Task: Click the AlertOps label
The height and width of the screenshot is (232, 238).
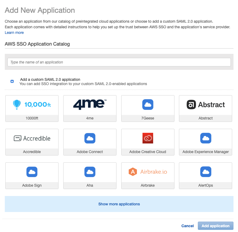Action: [206, 185]
